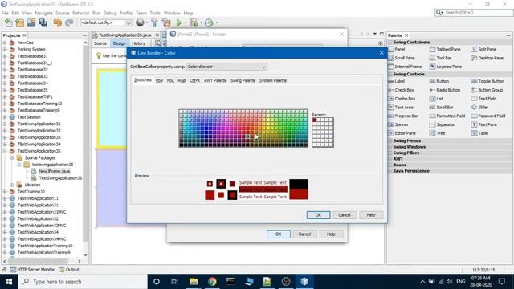Expand the Swing Menus palette section
This screenshot has width=514, height=289.
(390, 141)
